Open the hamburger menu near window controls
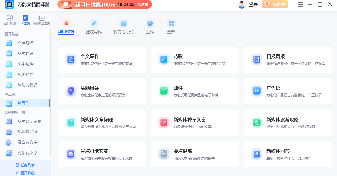The image size is (337, 176). coord(300,5)
